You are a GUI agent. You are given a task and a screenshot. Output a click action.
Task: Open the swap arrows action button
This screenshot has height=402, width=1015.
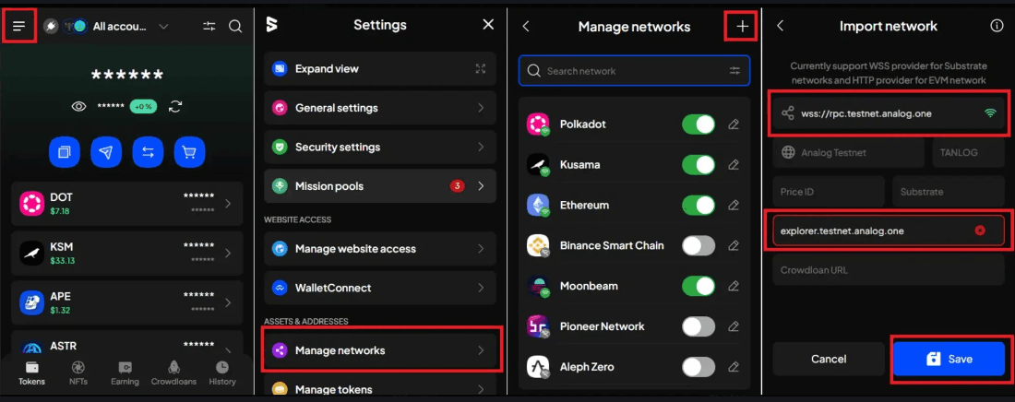(148, 152)
